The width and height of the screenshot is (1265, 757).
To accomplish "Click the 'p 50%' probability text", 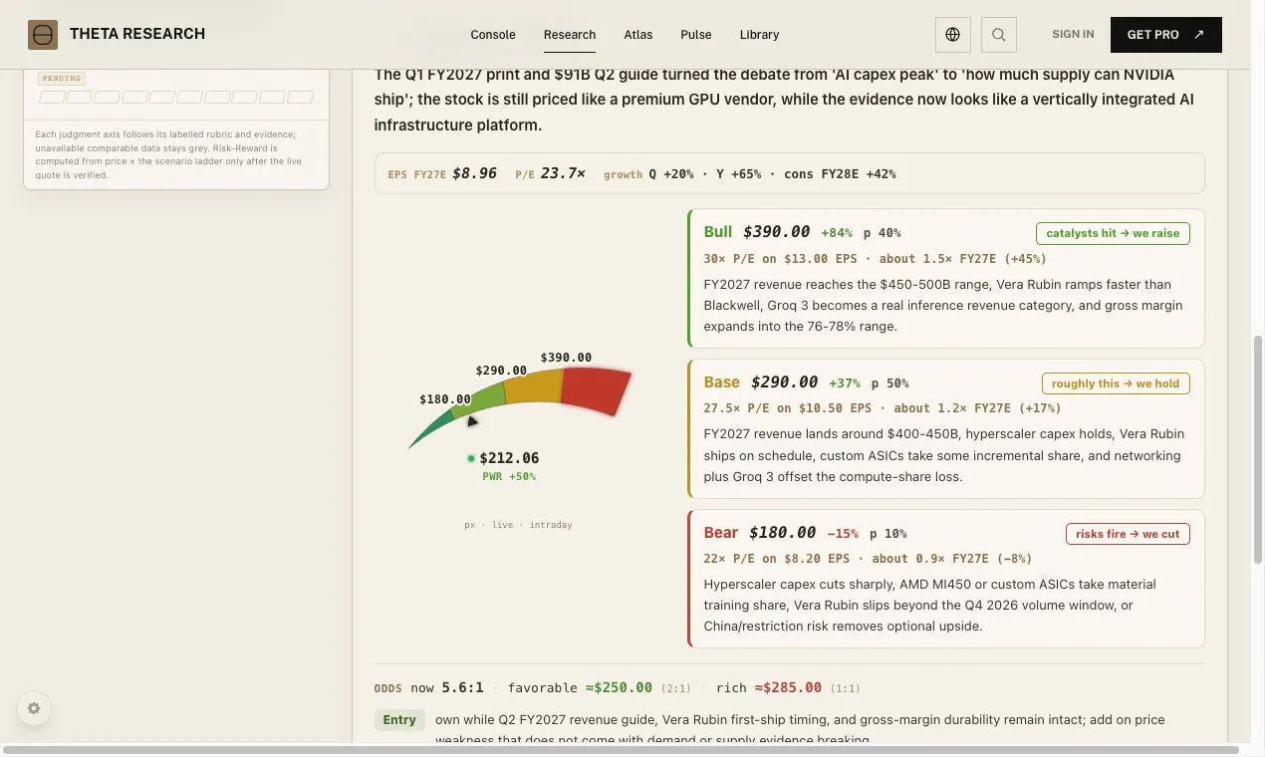I will (889, 383).
